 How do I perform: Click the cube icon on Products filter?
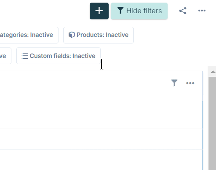click(72, 35)
